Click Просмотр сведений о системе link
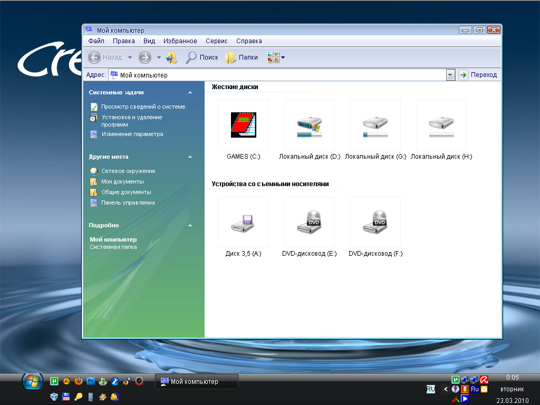The width and height of the screenshot is (540, 405). point(143,107)
